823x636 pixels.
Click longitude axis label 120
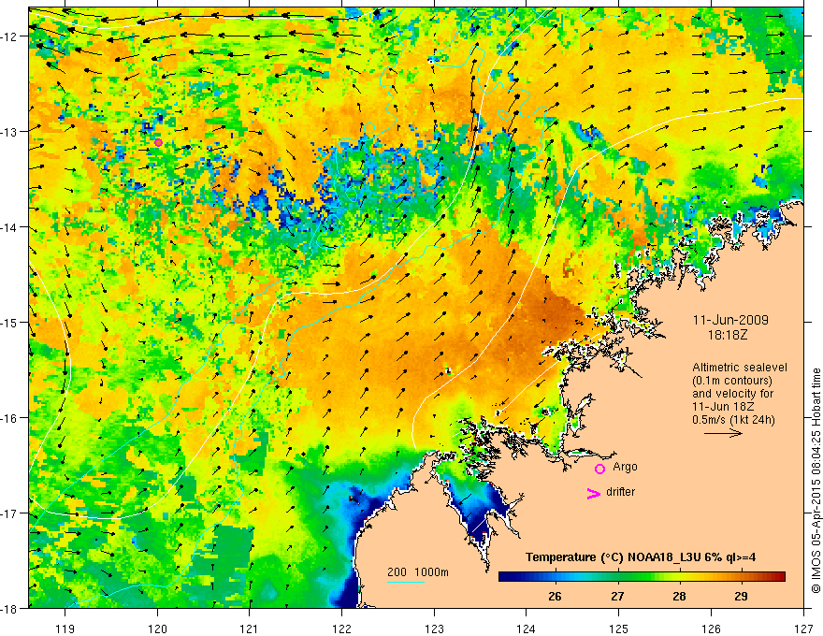pos(157,629)
